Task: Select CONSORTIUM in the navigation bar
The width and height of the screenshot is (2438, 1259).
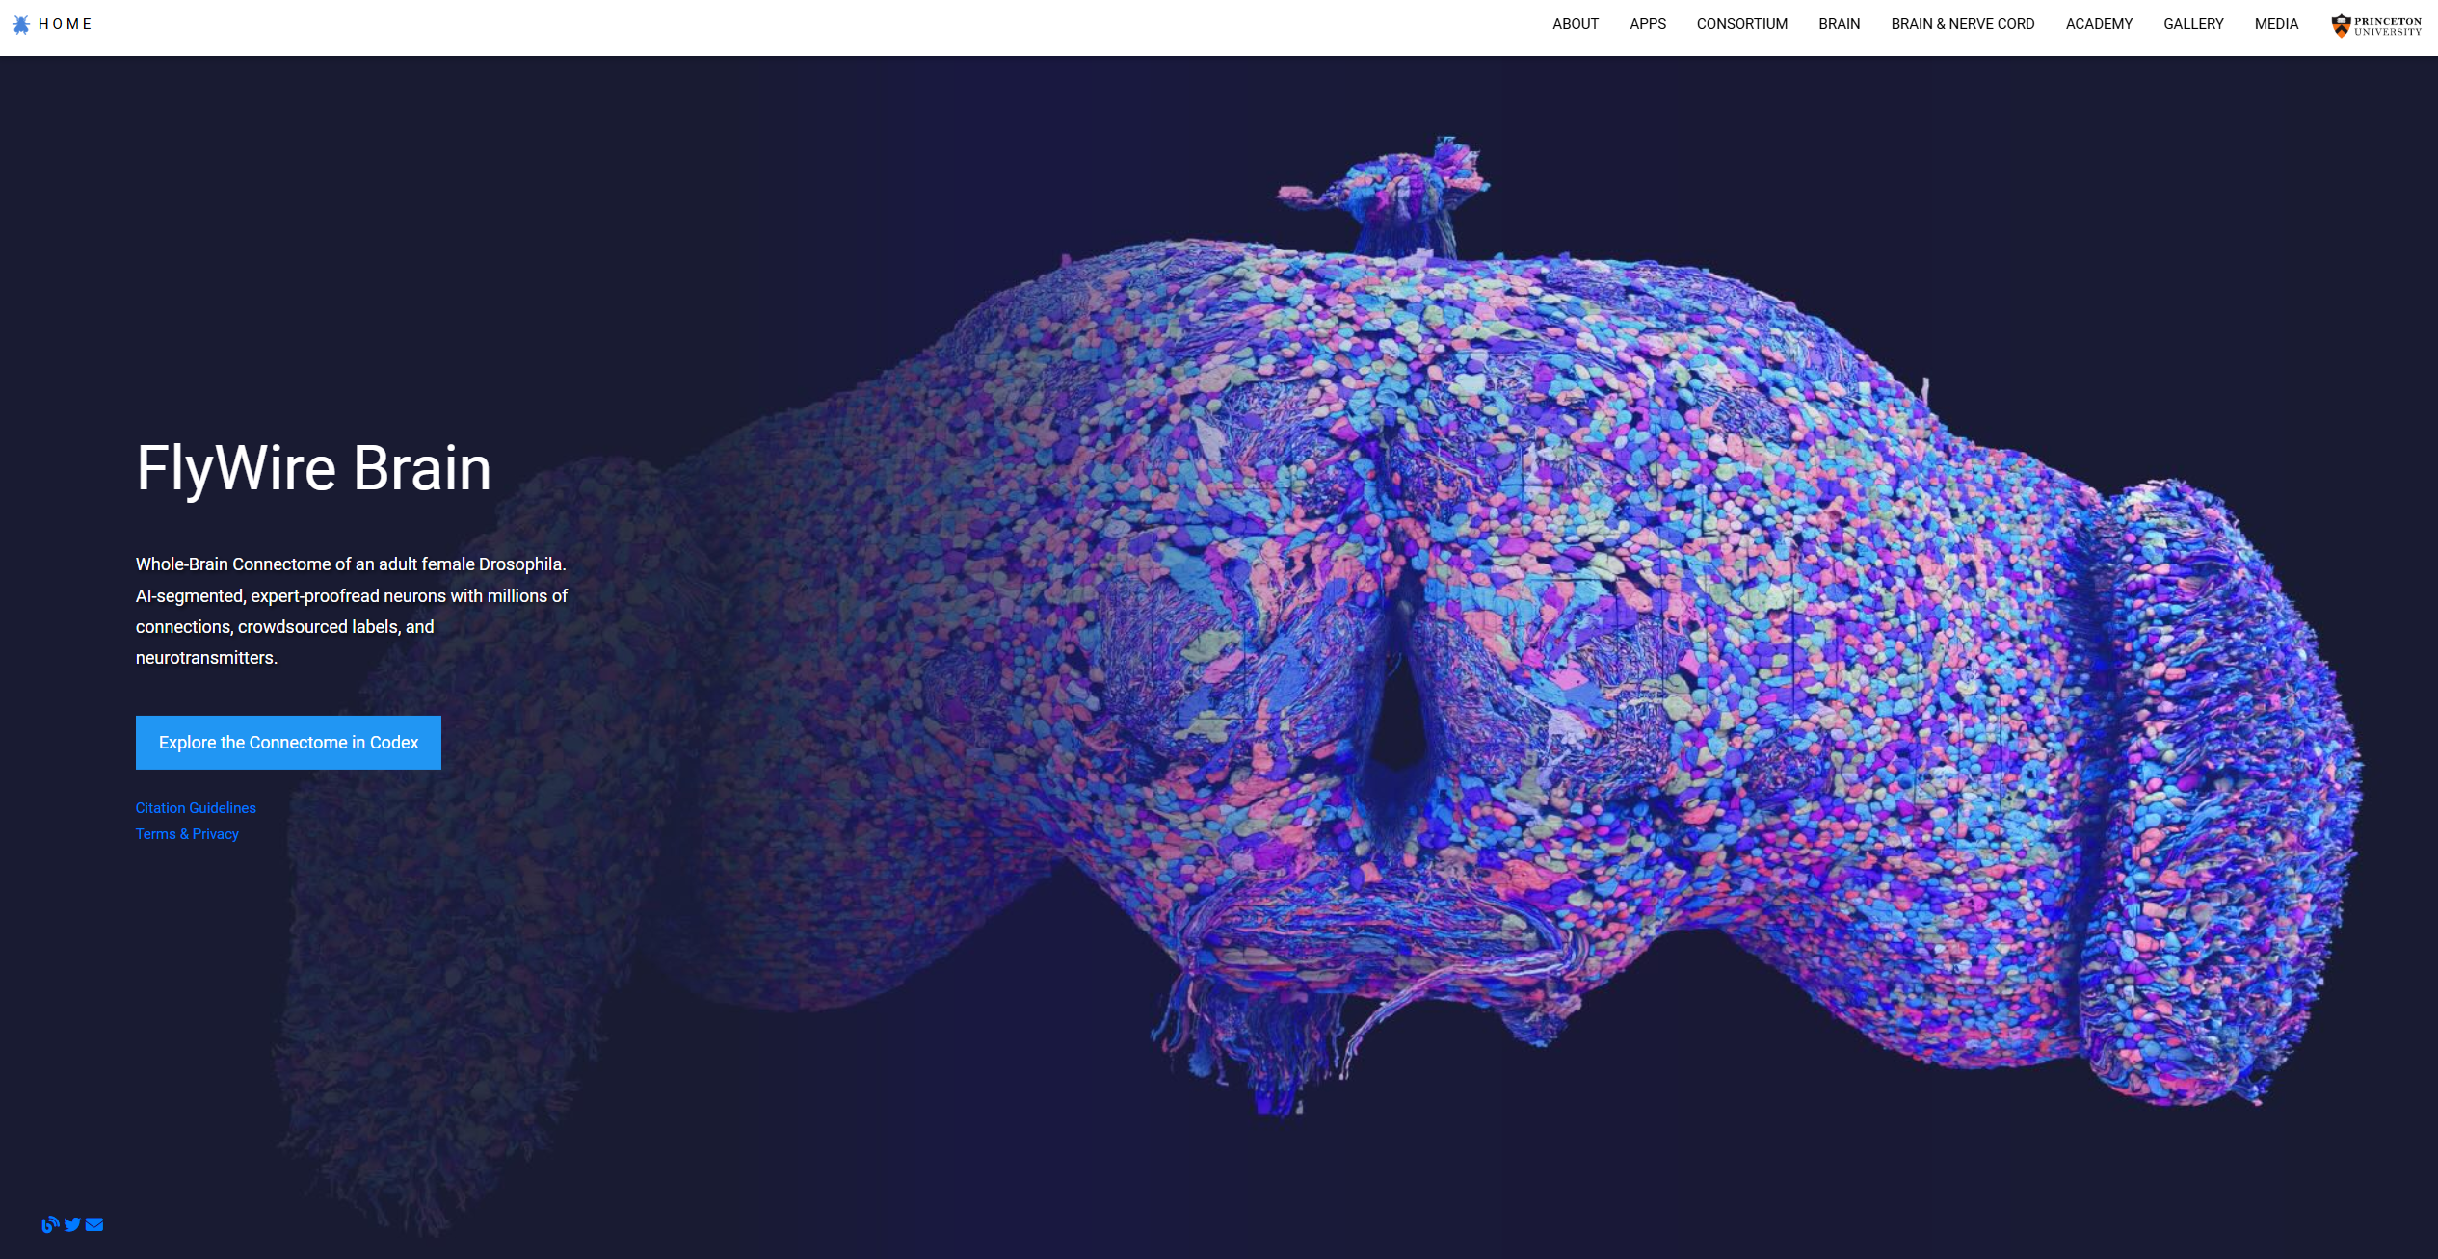Action: pyautogui.click(x=1741, y=24)
